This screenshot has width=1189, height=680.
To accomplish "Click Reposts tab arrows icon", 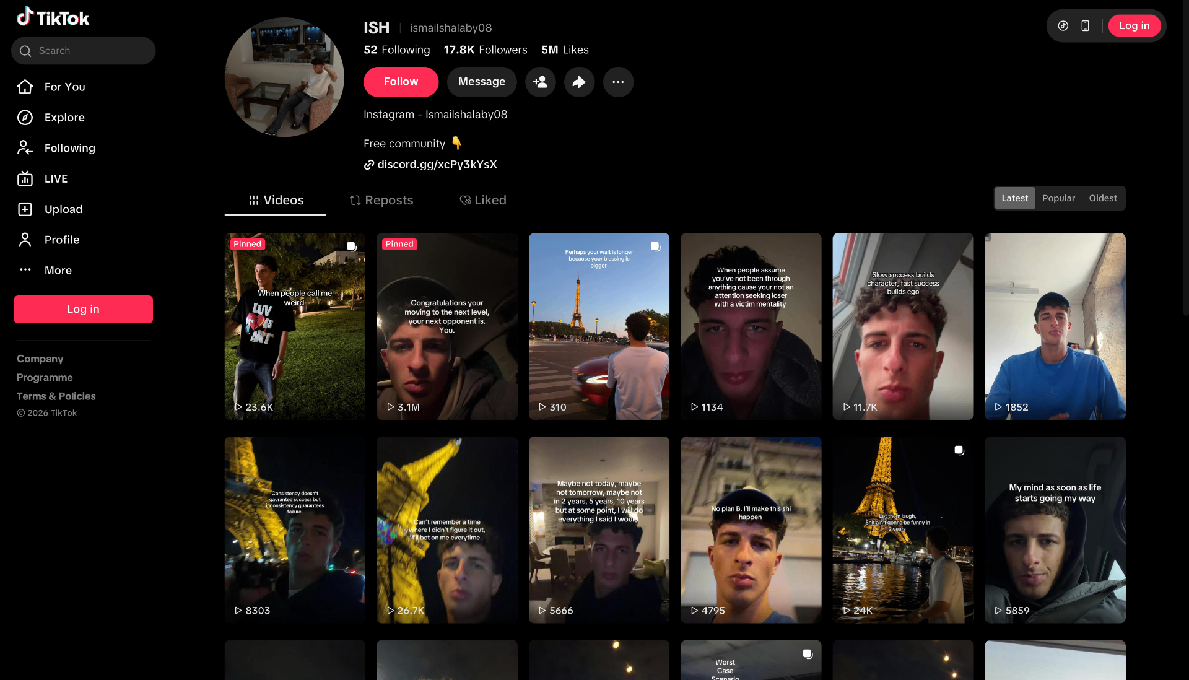I will coord(355,201).
